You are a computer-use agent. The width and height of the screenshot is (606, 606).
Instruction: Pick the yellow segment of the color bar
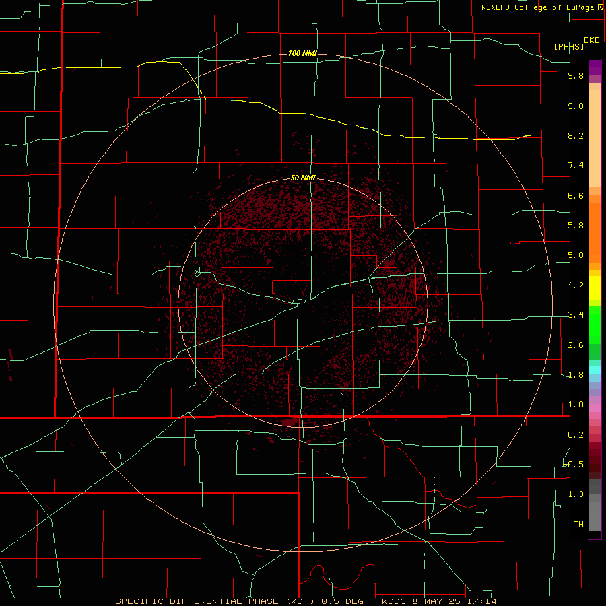point(595,288)
